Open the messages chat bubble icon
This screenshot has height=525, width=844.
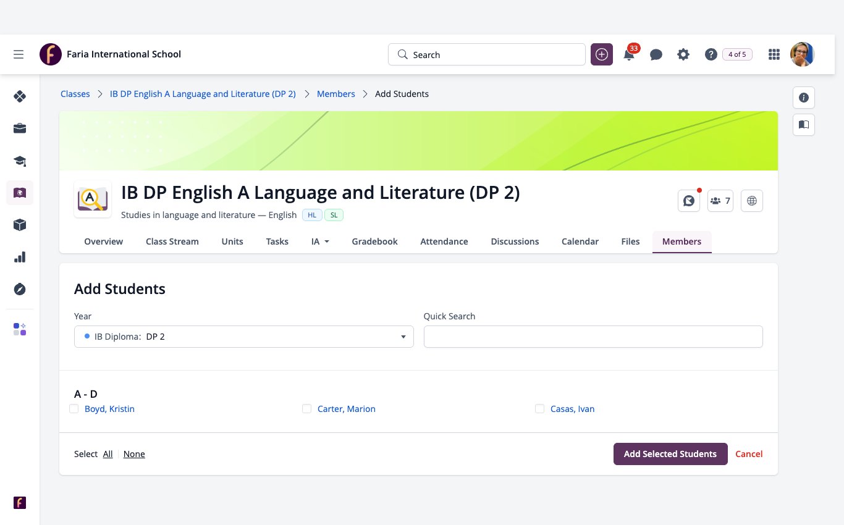tap(656, 54)
